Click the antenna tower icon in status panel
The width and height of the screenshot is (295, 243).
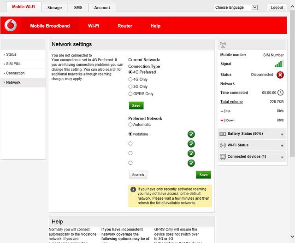pos(223,45)
